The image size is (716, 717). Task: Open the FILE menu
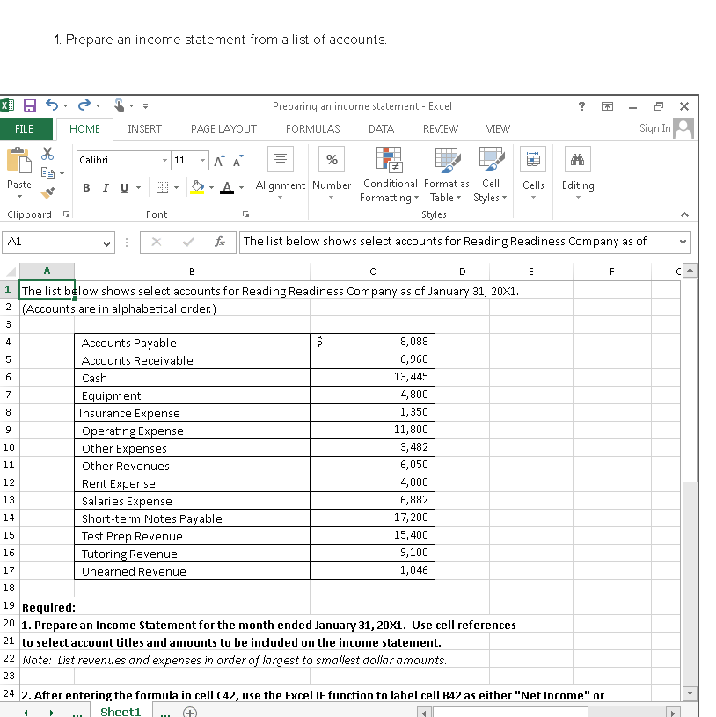pos(26,128)
